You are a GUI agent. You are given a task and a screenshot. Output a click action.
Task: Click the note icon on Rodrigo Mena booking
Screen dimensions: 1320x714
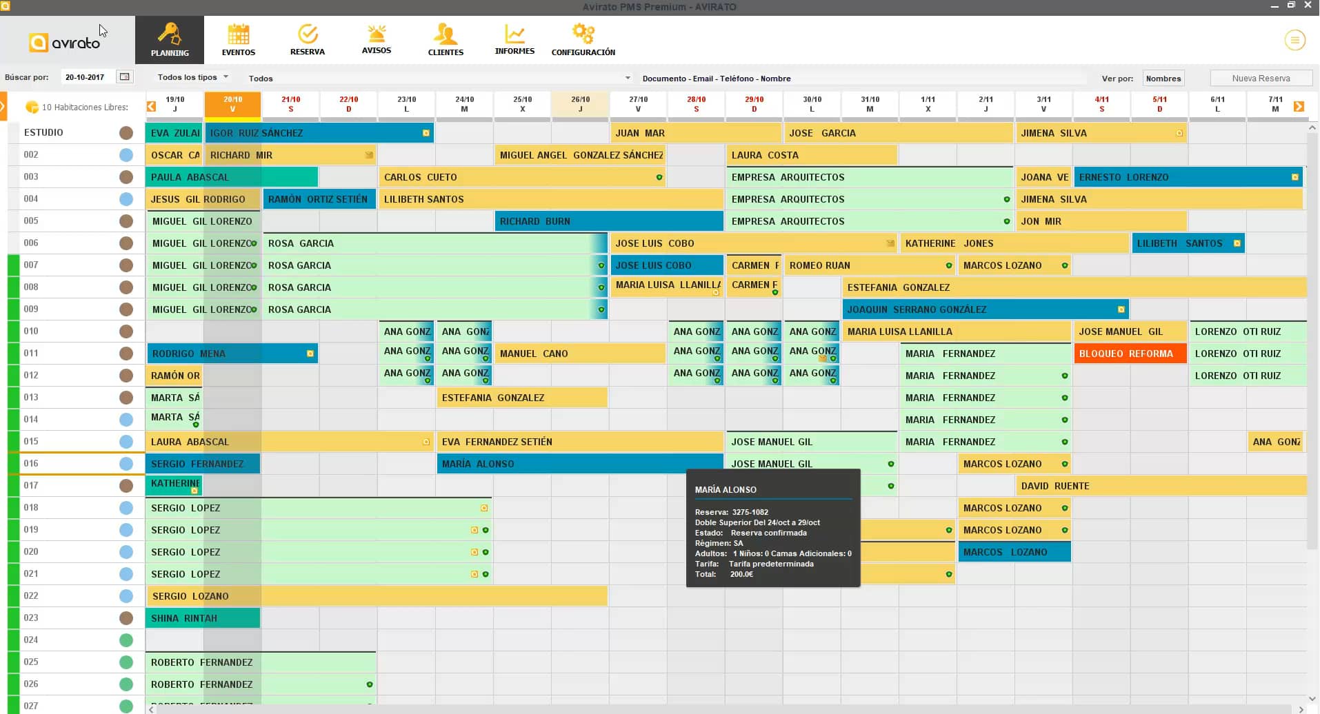pos(310,354)
